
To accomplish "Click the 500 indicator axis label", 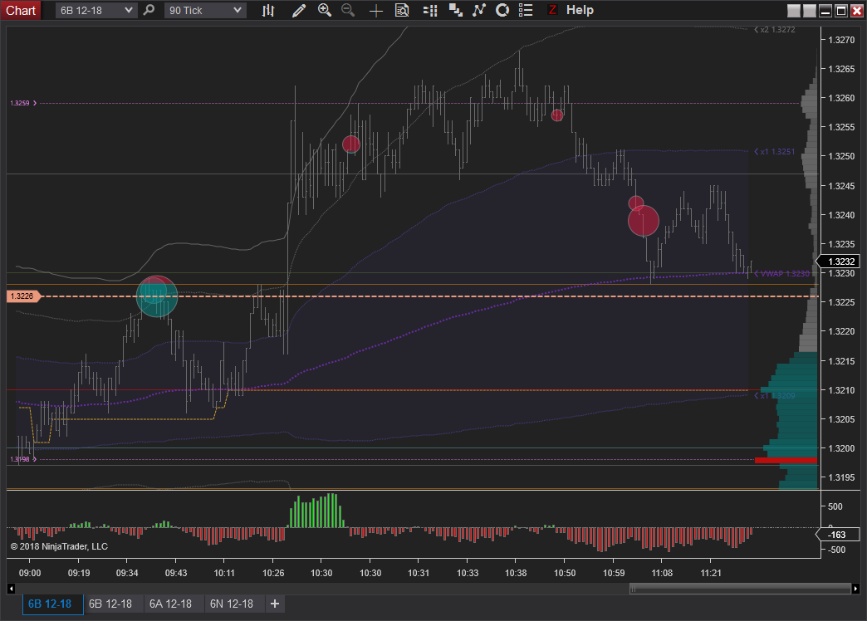I will click(835, 506).
